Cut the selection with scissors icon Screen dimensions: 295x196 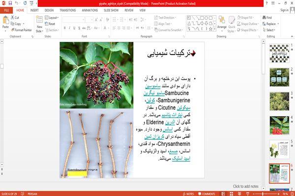(x=15, y=18)
